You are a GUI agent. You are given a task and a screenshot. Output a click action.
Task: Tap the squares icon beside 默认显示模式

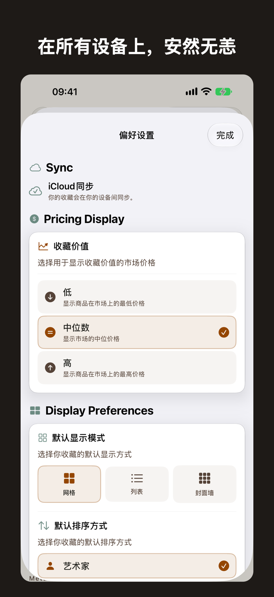click(x=43, y=438)
